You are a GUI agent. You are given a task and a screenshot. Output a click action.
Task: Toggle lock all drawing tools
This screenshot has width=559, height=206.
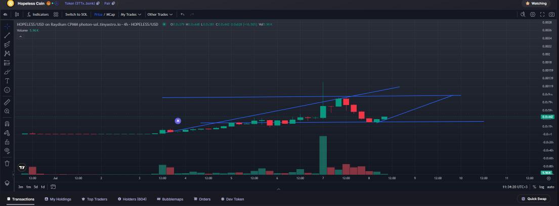7,142
